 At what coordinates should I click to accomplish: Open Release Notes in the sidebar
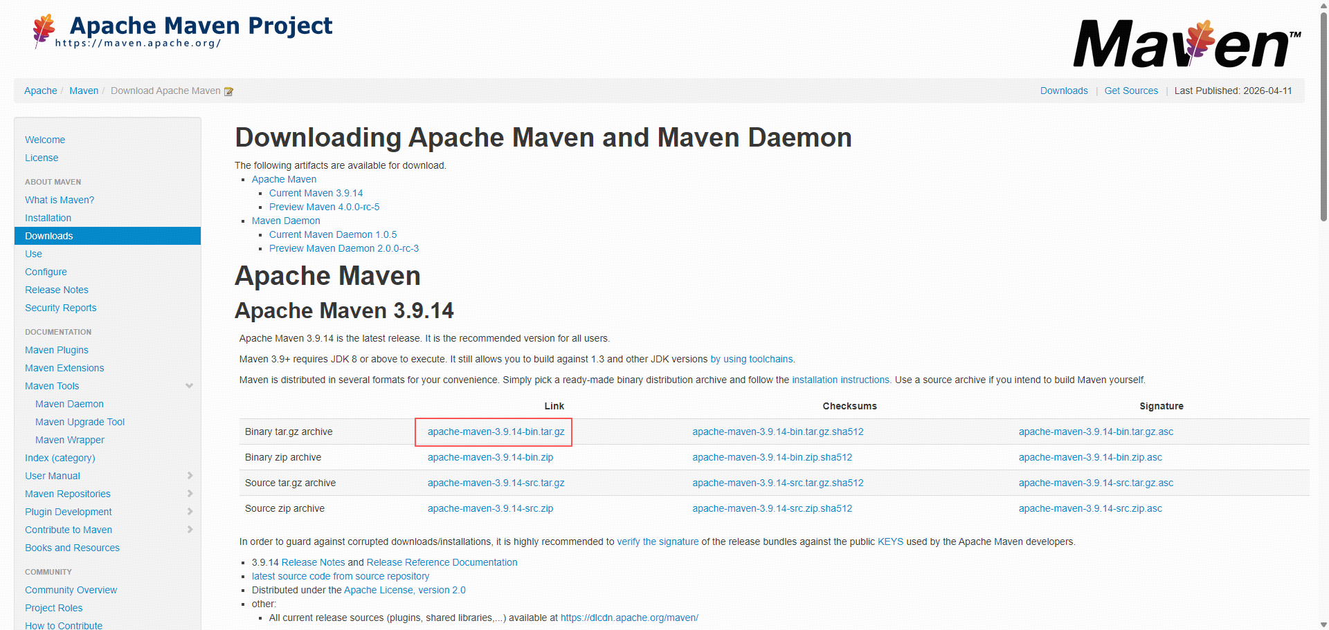57,290
